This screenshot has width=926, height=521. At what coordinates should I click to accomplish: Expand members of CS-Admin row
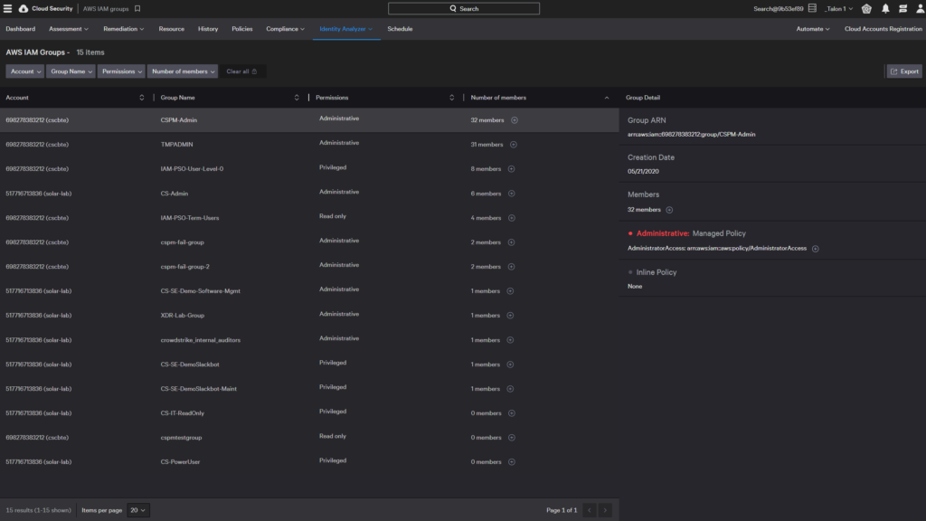click(512, 194)
